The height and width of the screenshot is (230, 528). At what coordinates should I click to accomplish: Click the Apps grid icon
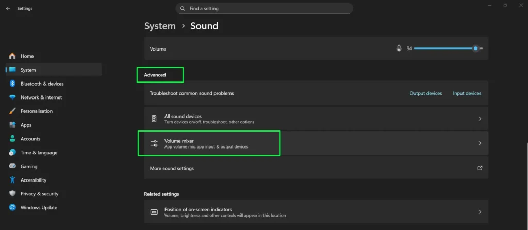pos(12,125)
